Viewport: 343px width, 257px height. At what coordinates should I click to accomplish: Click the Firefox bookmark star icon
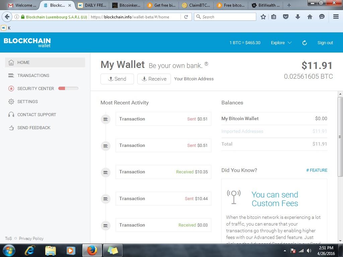tap(263, 17)
